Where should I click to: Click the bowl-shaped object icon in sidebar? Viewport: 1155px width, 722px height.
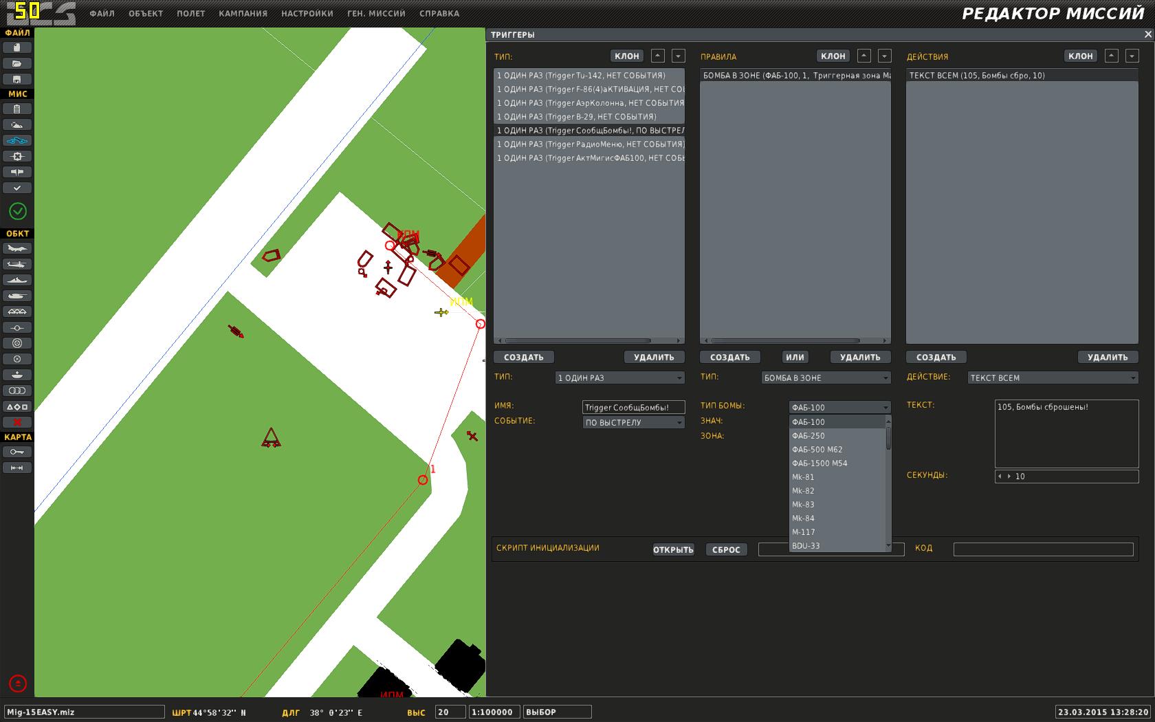pyautogui.click(x=17, y=375)
